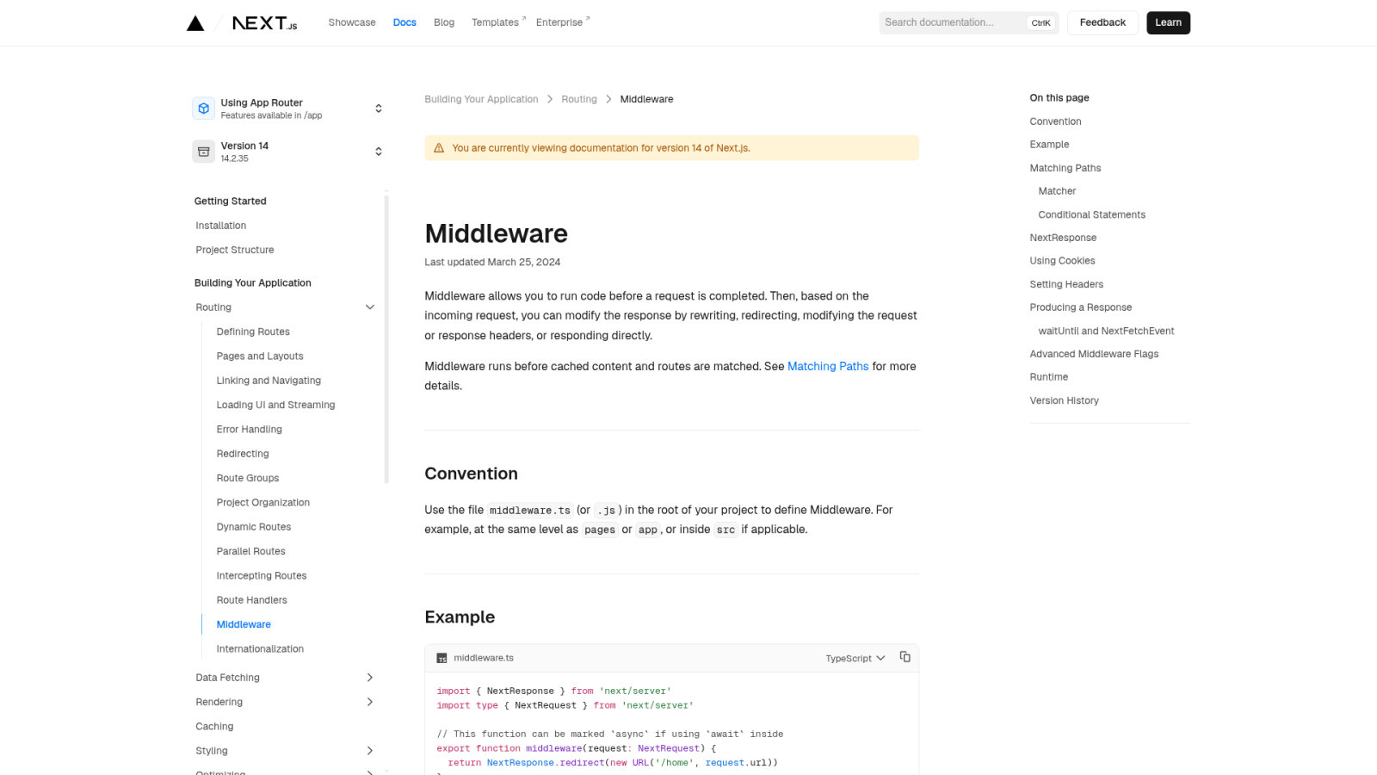Click the middleware.ts file type icon

442,658
